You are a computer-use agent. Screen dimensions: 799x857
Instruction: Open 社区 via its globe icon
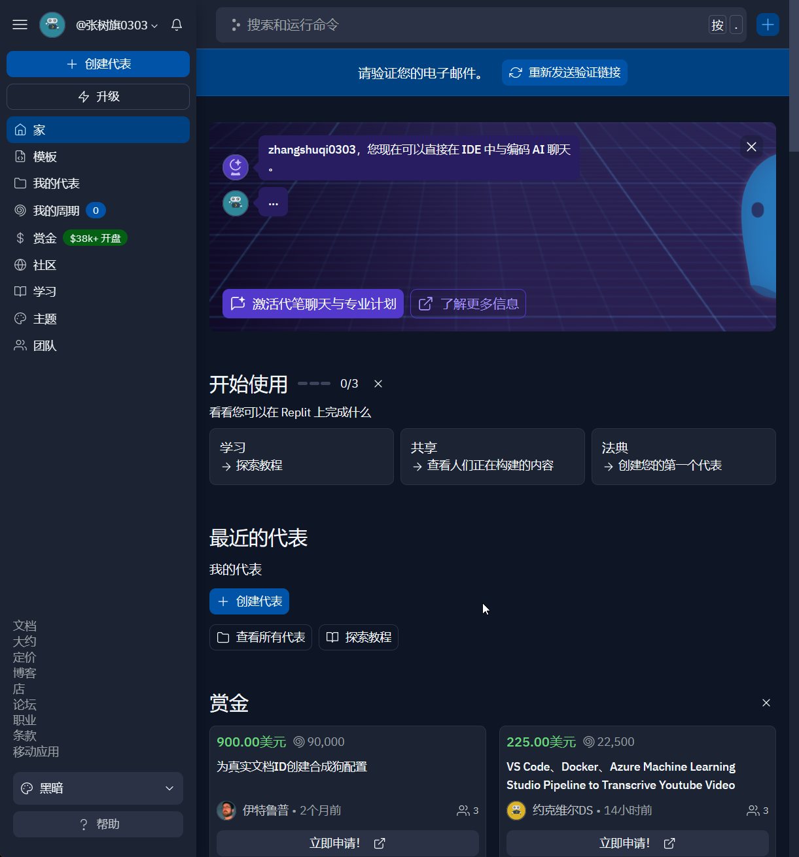20,264
